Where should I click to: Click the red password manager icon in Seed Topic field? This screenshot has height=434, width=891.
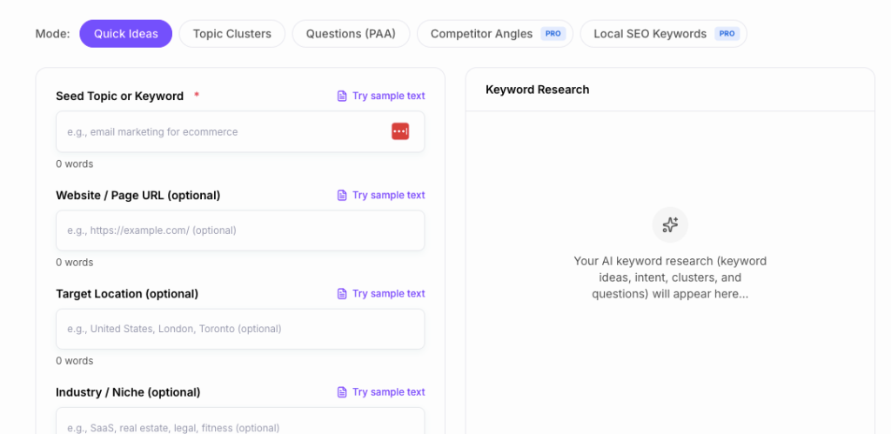[400, 131]
